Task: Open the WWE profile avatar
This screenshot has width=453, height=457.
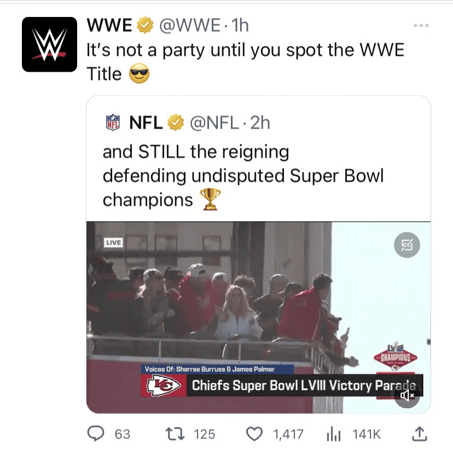Action: [49, 44]
